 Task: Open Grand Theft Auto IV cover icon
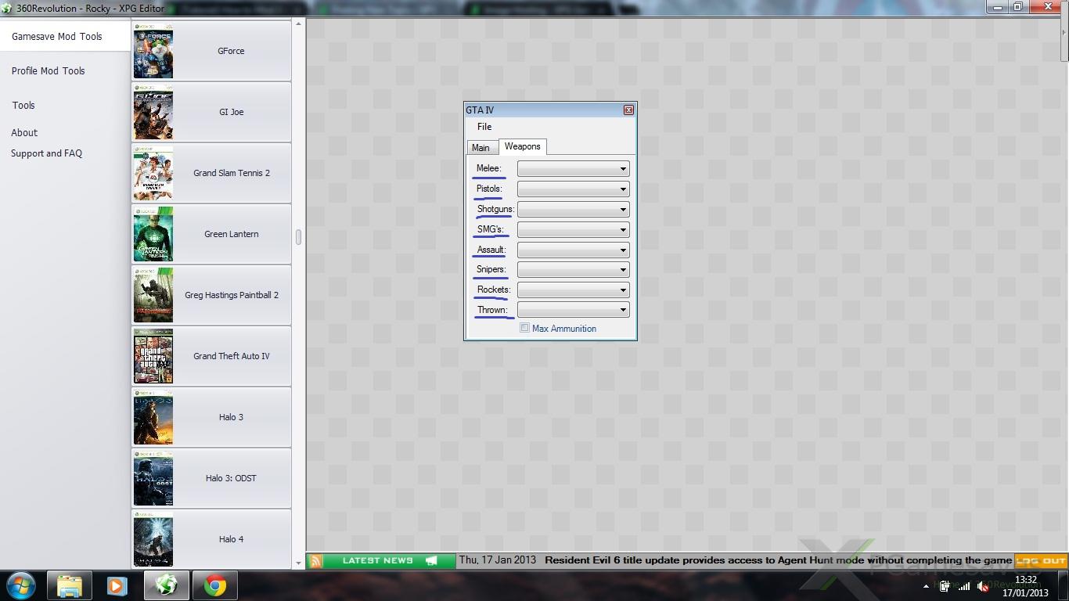point(153,356)
